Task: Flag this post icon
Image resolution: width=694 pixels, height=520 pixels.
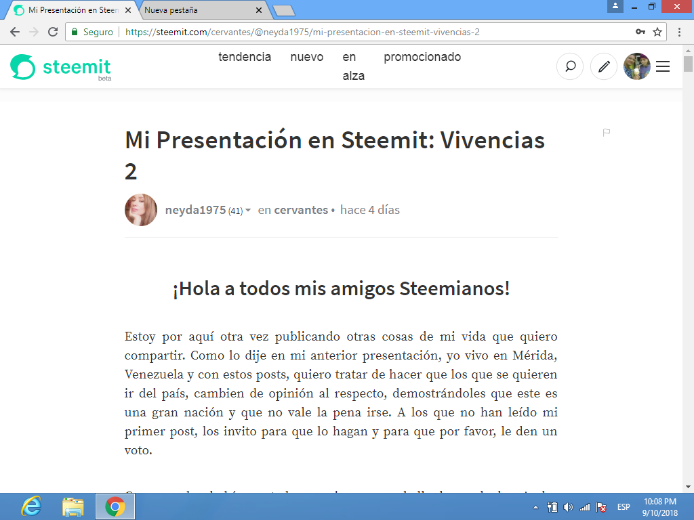Action: pyautogui.click(x=607, y=132)
